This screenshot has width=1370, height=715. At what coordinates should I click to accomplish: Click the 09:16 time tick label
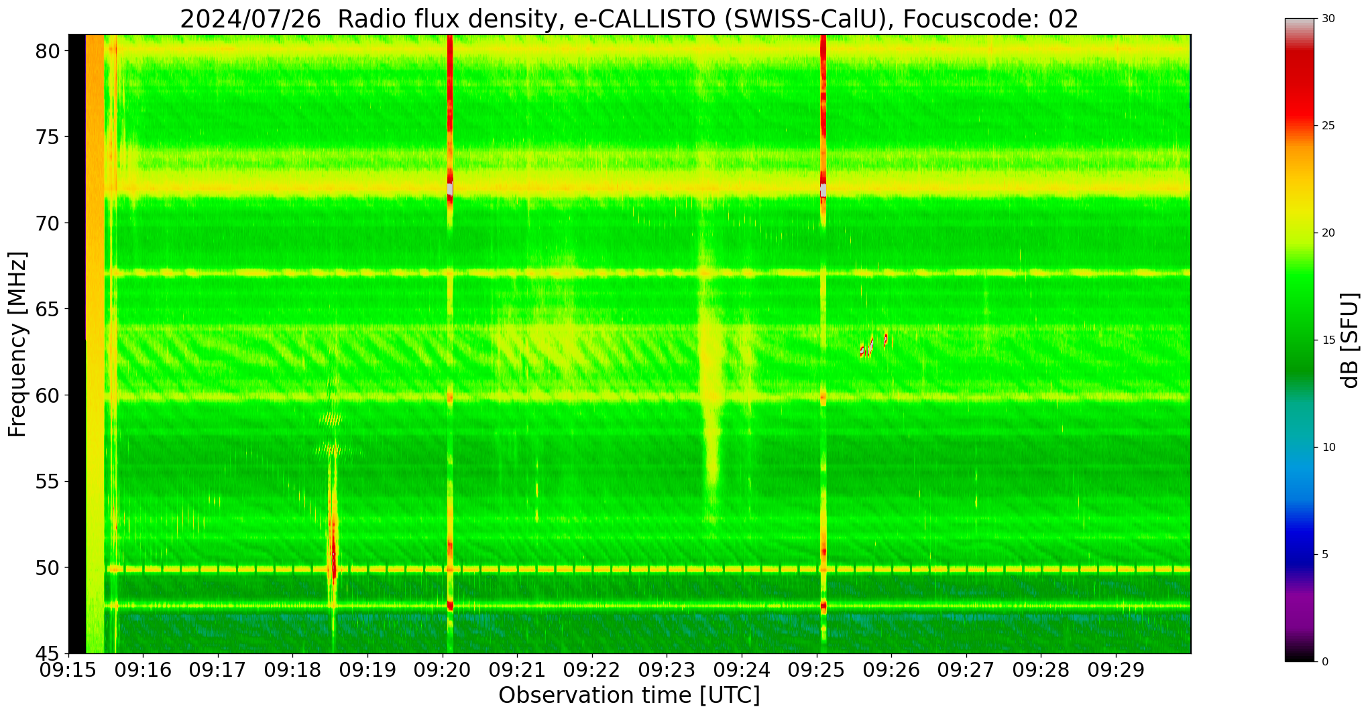point(142,669)
